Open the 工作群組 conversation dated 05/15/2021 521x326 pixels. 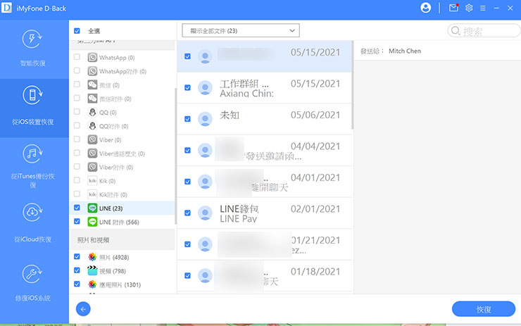(265, 88)
